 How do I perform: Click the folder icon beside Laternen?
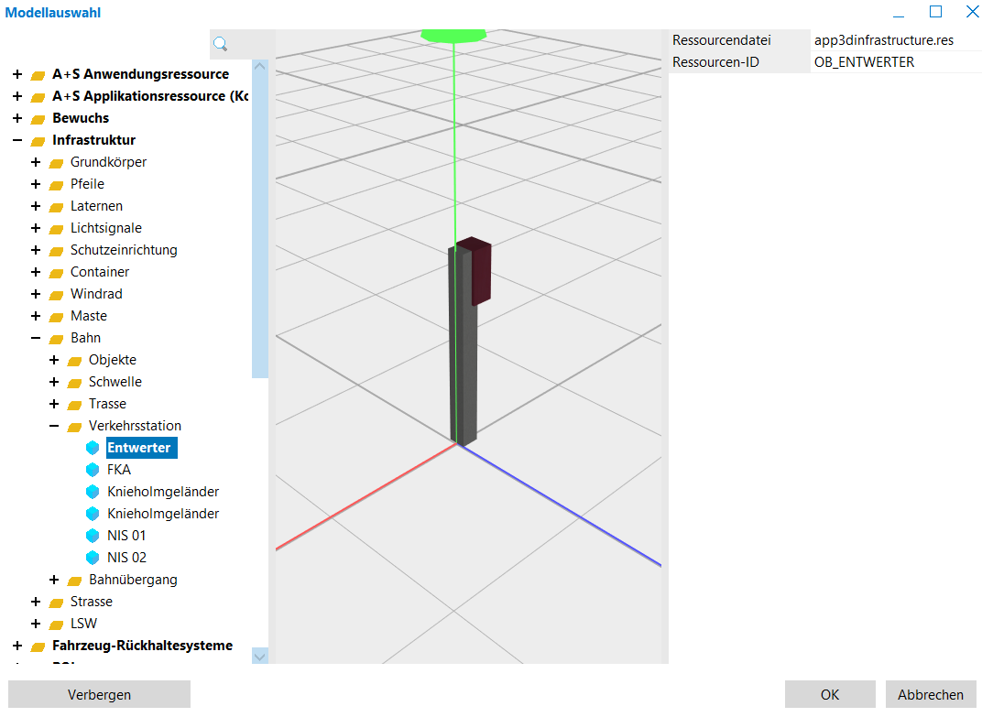point(56,207)
